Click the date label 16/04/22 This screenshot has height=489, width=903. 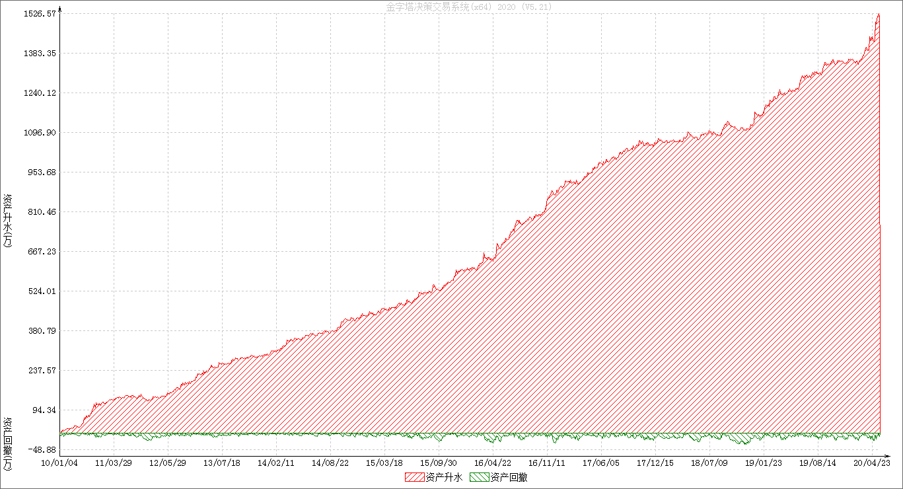point(493,463)
